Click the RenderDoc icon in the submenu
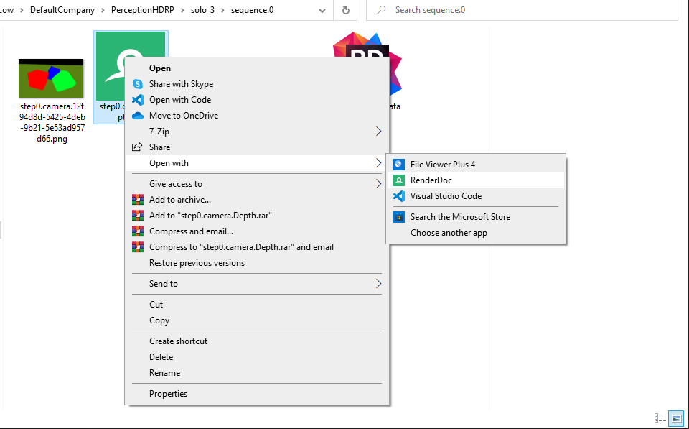The width and height of the screenshot is (689, 429). tap(399, 180)
